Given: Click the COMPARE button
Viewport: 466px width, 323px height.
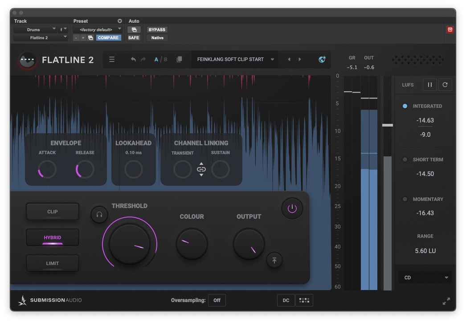Looking at the screenshot, I should click(x=108, y=38).
